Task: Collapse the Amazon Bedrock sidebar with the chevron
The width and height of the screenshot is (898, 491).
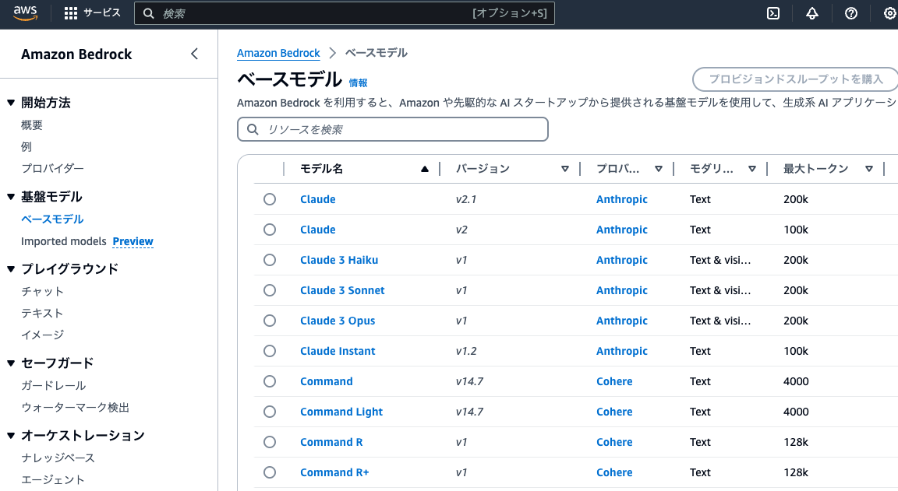Action: pyautogui.click(x=194, y=54)
